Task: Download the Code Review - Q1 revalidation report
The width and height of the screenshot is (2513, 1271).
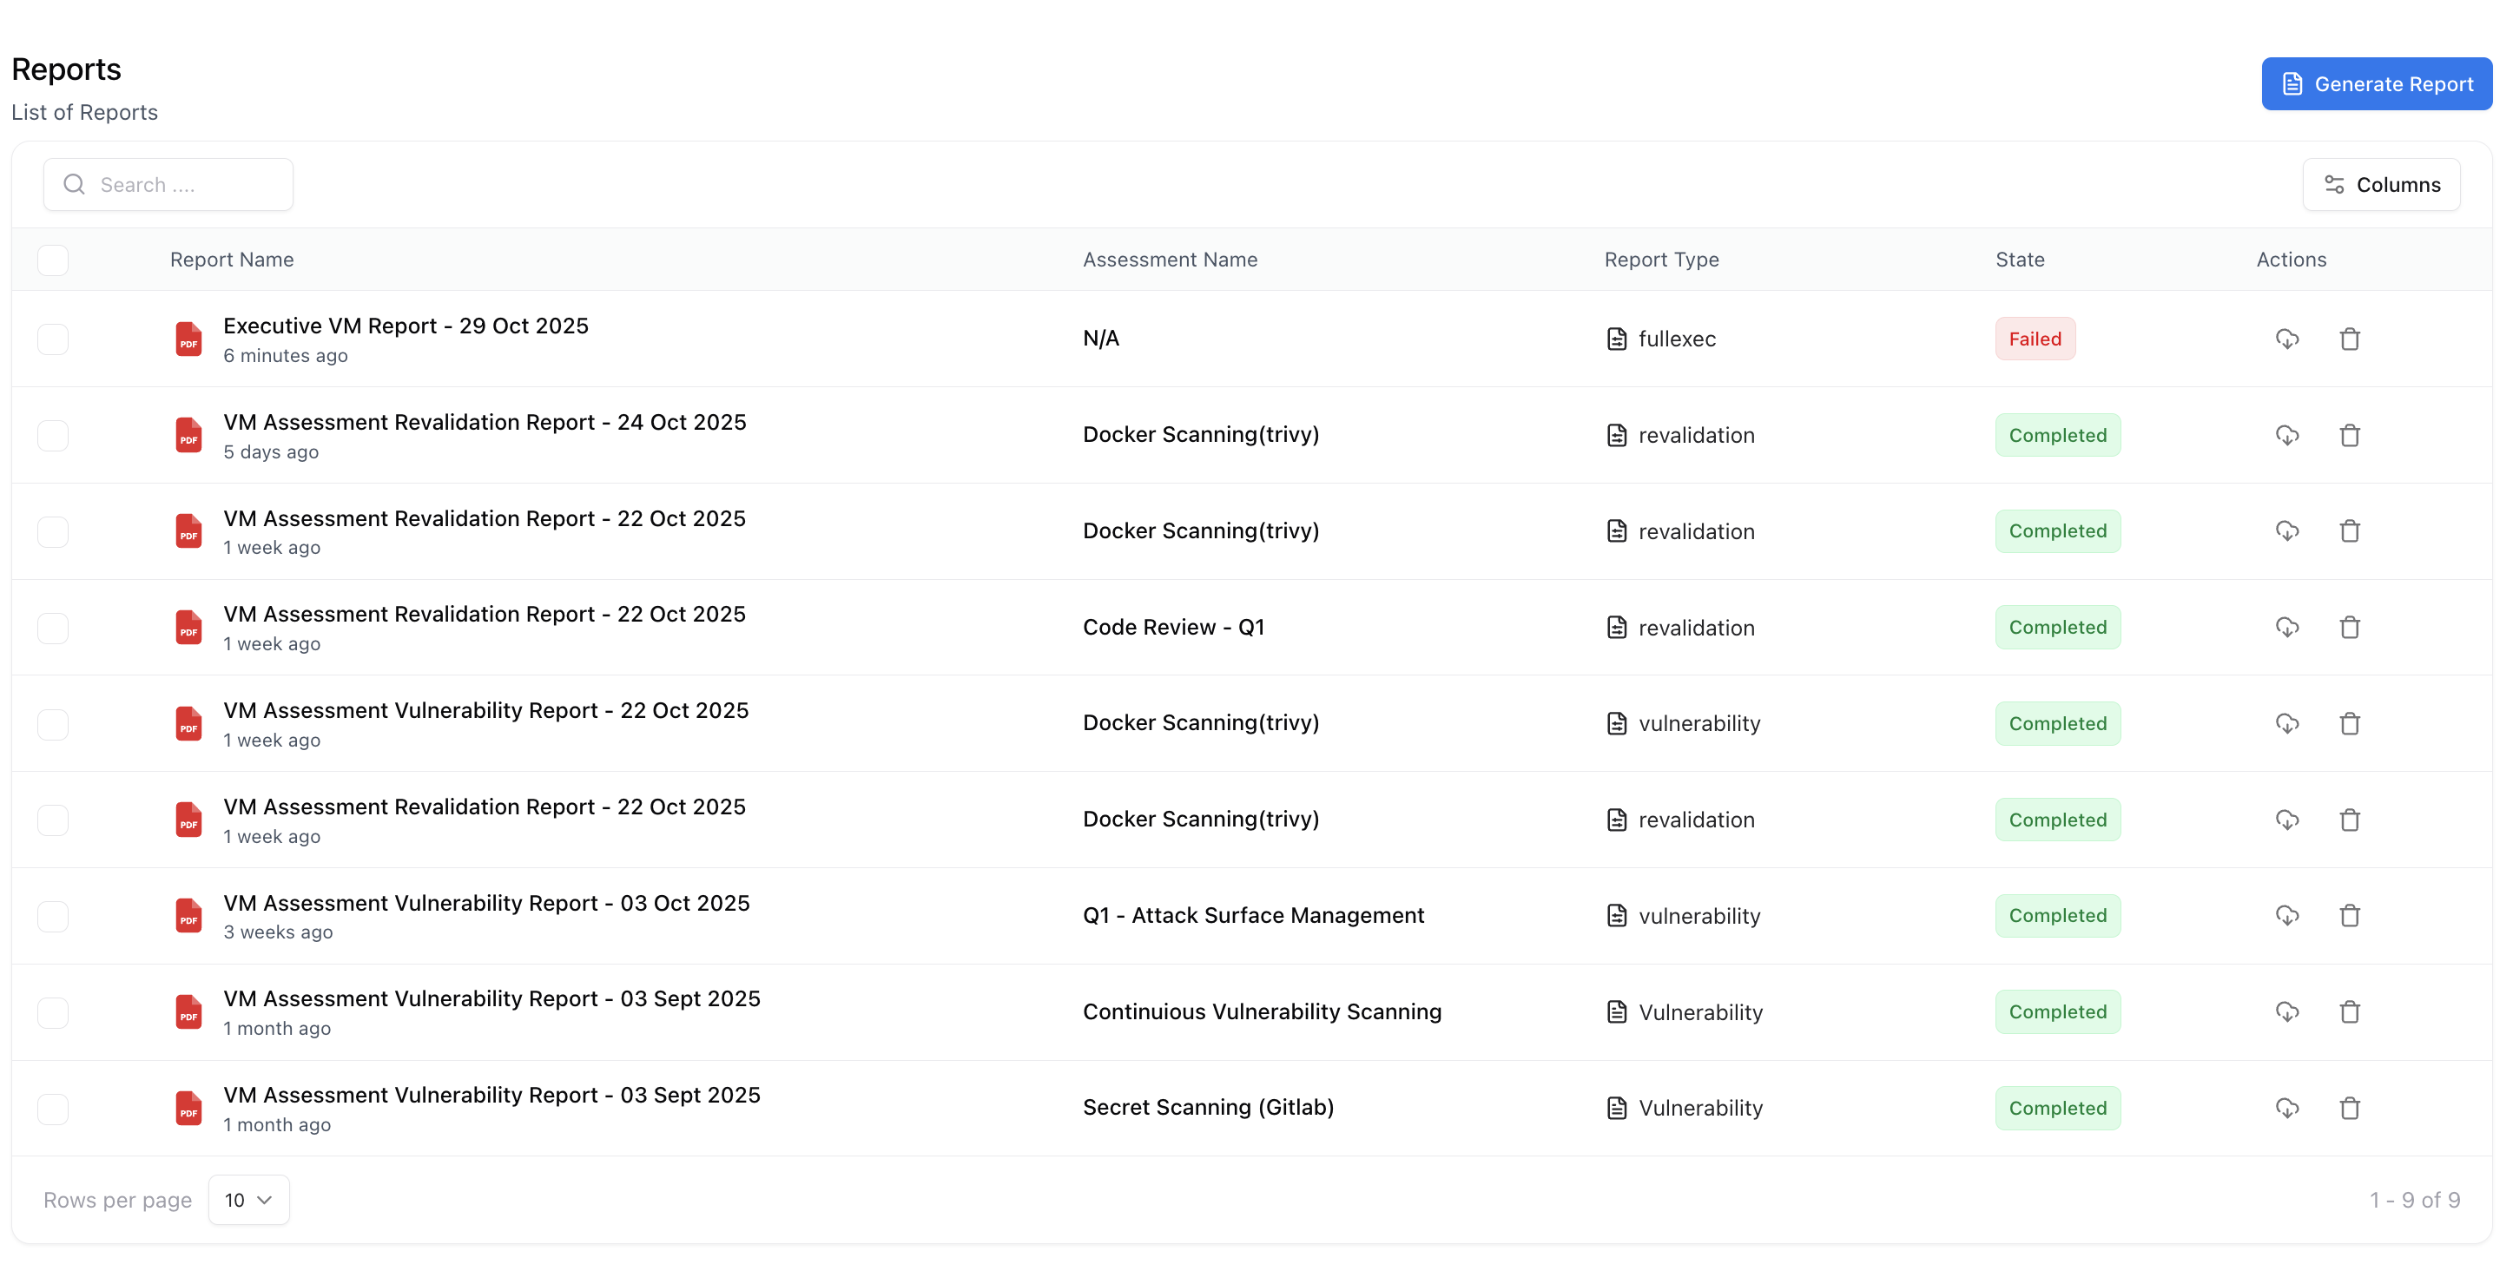Action: (x=2289, y=627)
